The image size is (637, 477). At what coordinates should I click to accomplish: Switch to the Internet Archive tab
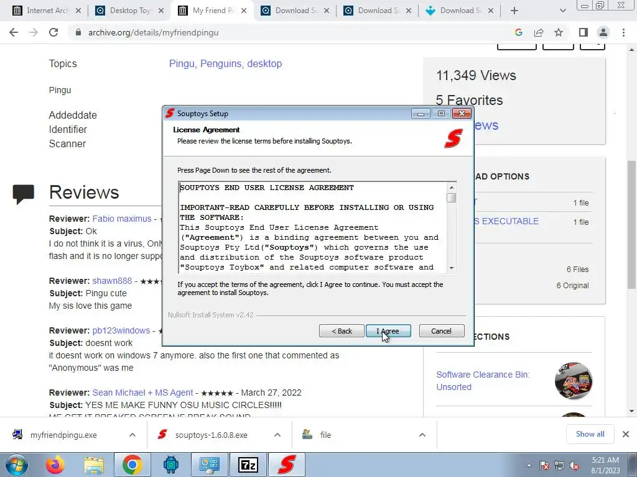click(48, 11)
